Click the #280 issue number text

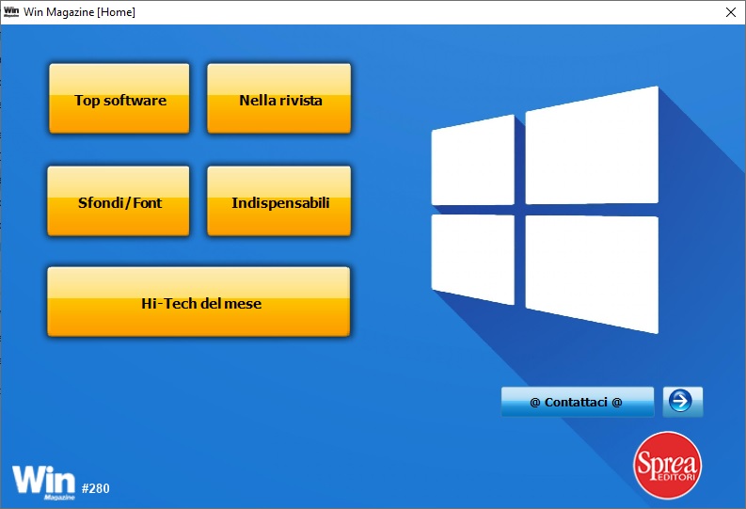click(x=96, y=488)
